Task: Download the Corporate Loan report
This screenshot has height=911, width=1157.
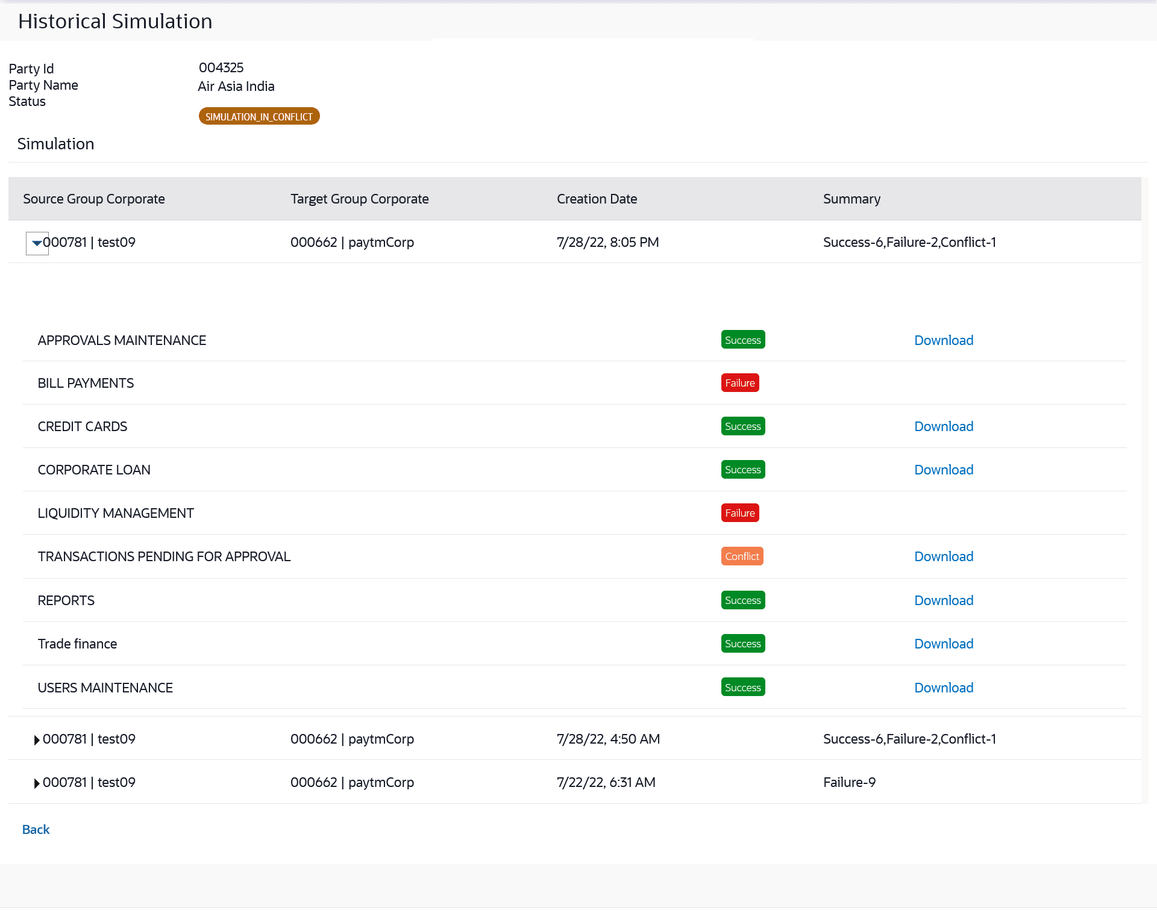Action: [943, 470]
